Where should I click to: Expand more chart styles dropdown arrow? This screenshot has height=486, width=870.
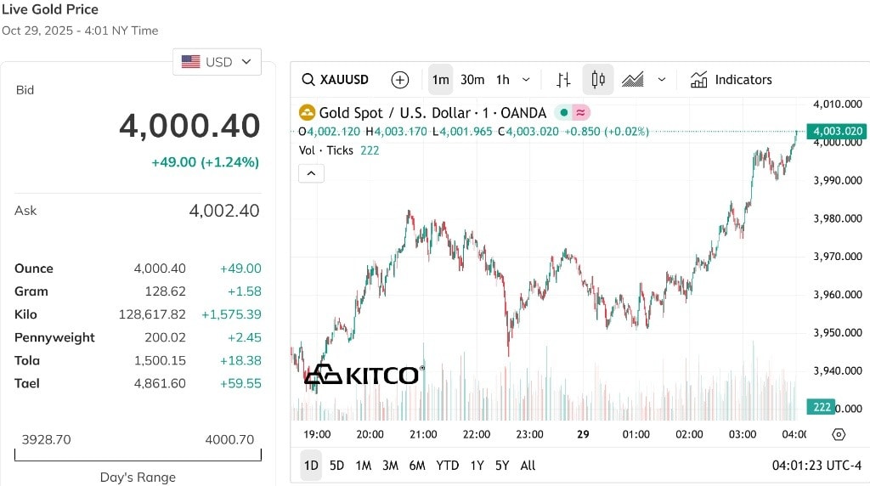pyautogui.click(x=662, y=80)
